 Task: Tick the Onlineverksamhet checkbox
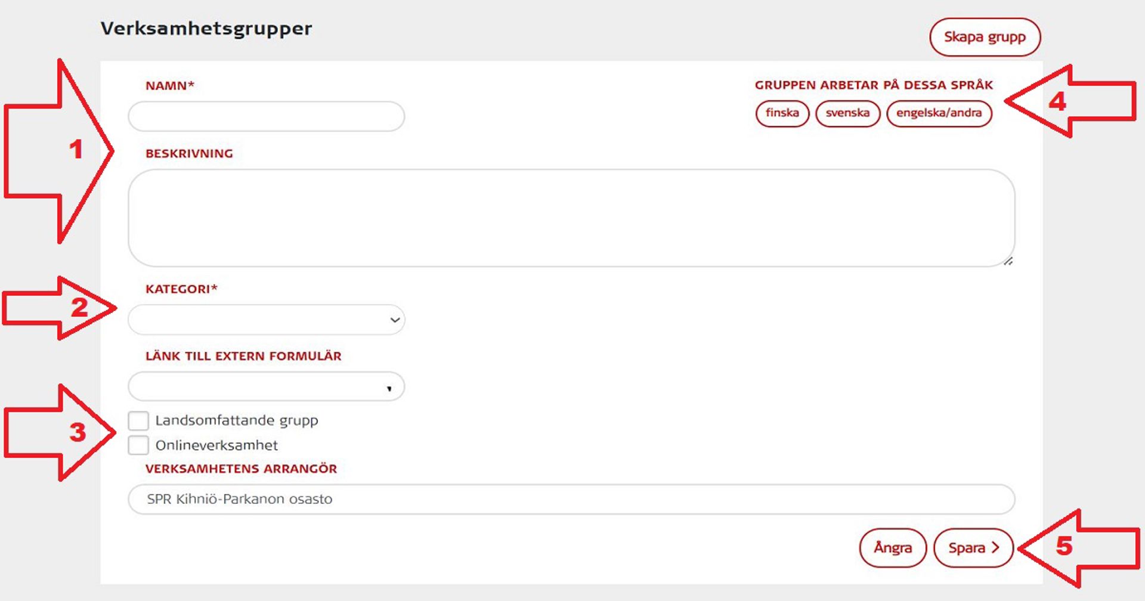138,445
